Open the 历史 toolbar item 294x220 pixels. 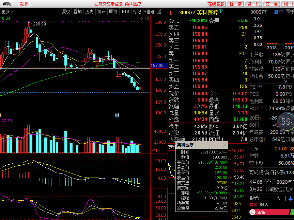(x=89, y=12)
